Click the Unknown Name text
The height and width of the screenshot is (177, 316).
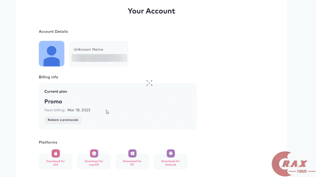88,50
